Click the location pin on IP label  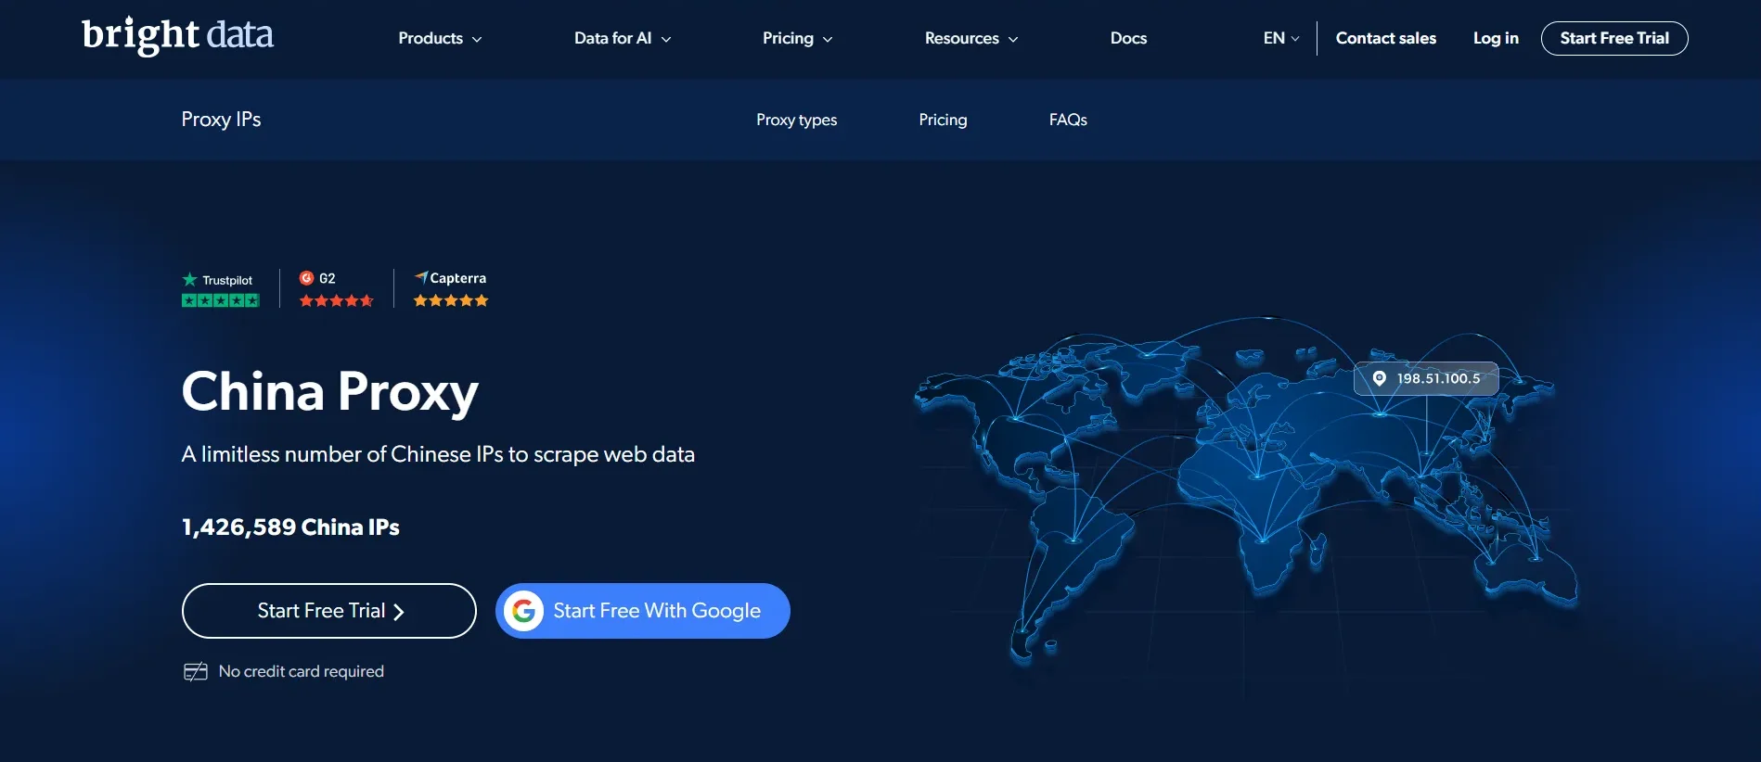tap(1380, 378)
